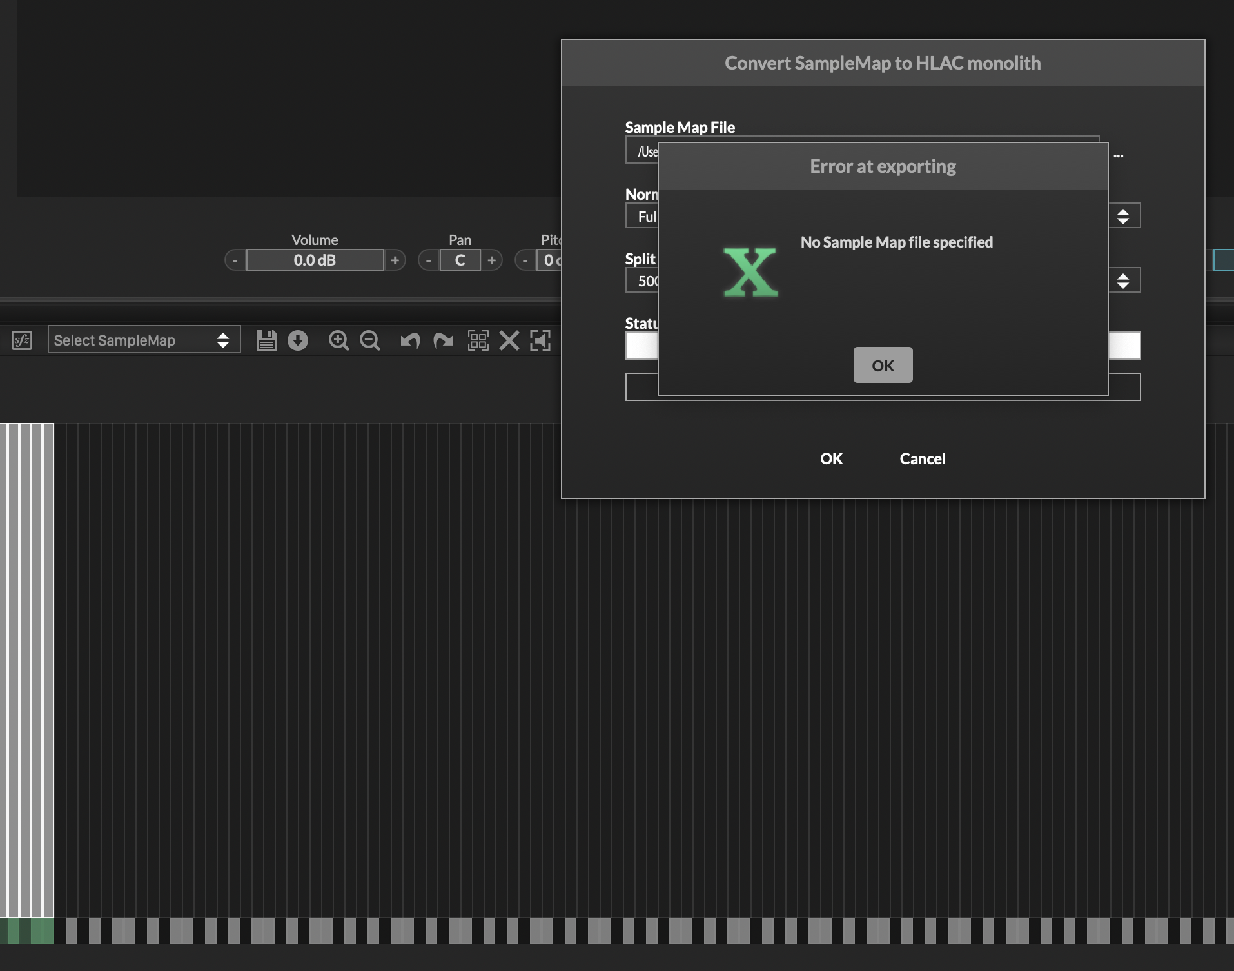Decrease Pitch with the minus button
This screenshot has height=971, width=1234.
click(x=525, y=260)
